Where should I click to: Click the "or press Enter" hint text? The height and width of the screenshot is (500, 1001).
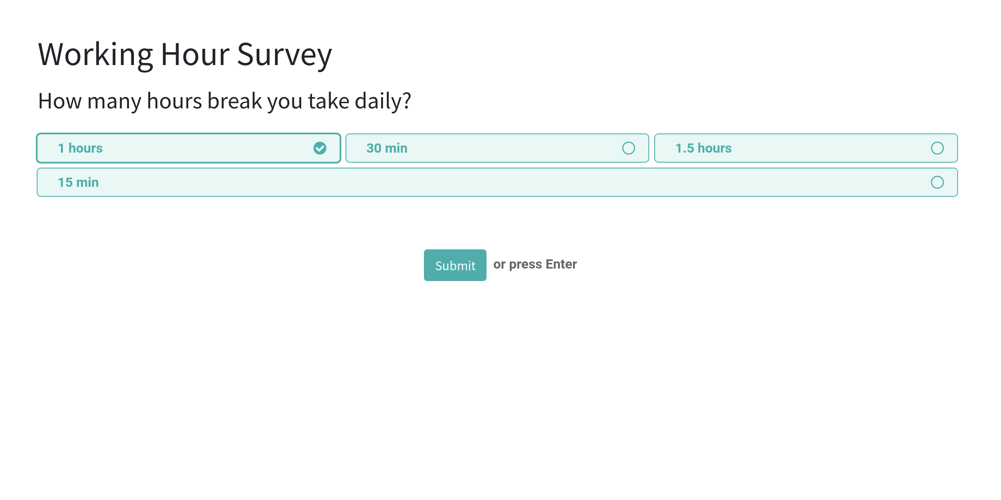535,264
